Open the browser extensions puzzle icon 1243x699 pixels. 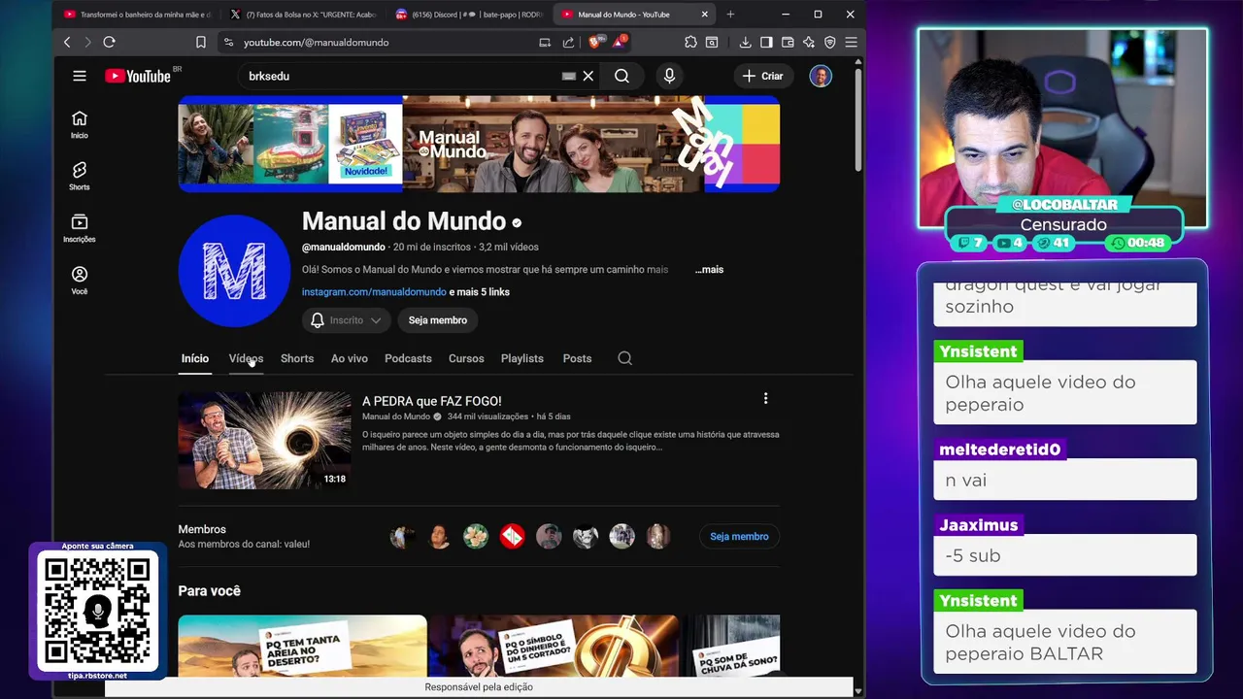690,42
